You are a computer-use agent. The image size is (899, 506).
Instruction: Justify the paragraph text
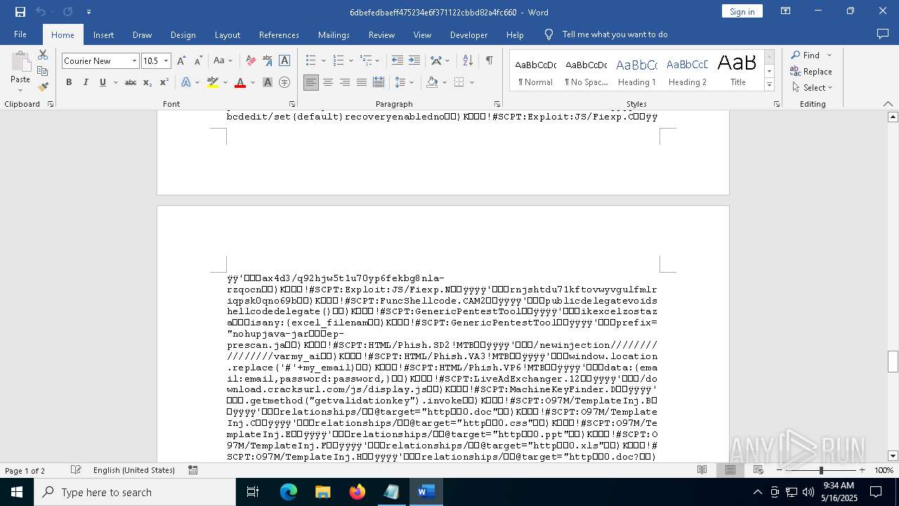tap(362, 82)
